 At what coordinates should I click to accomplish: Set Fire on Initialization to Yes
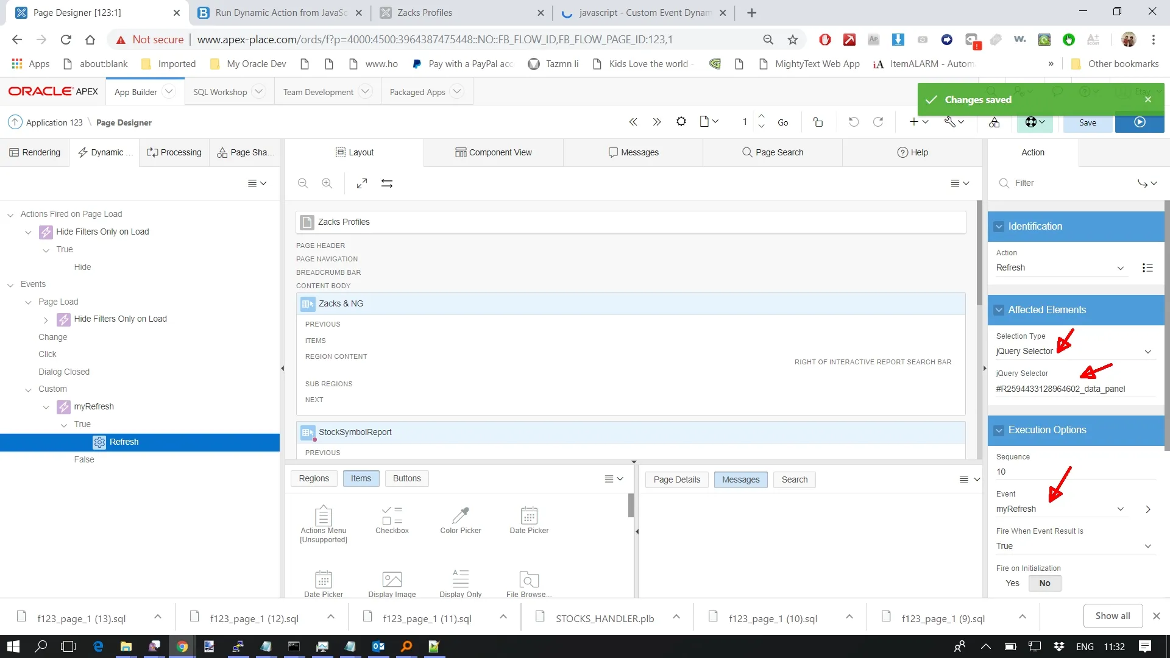tap(1012, 583)
